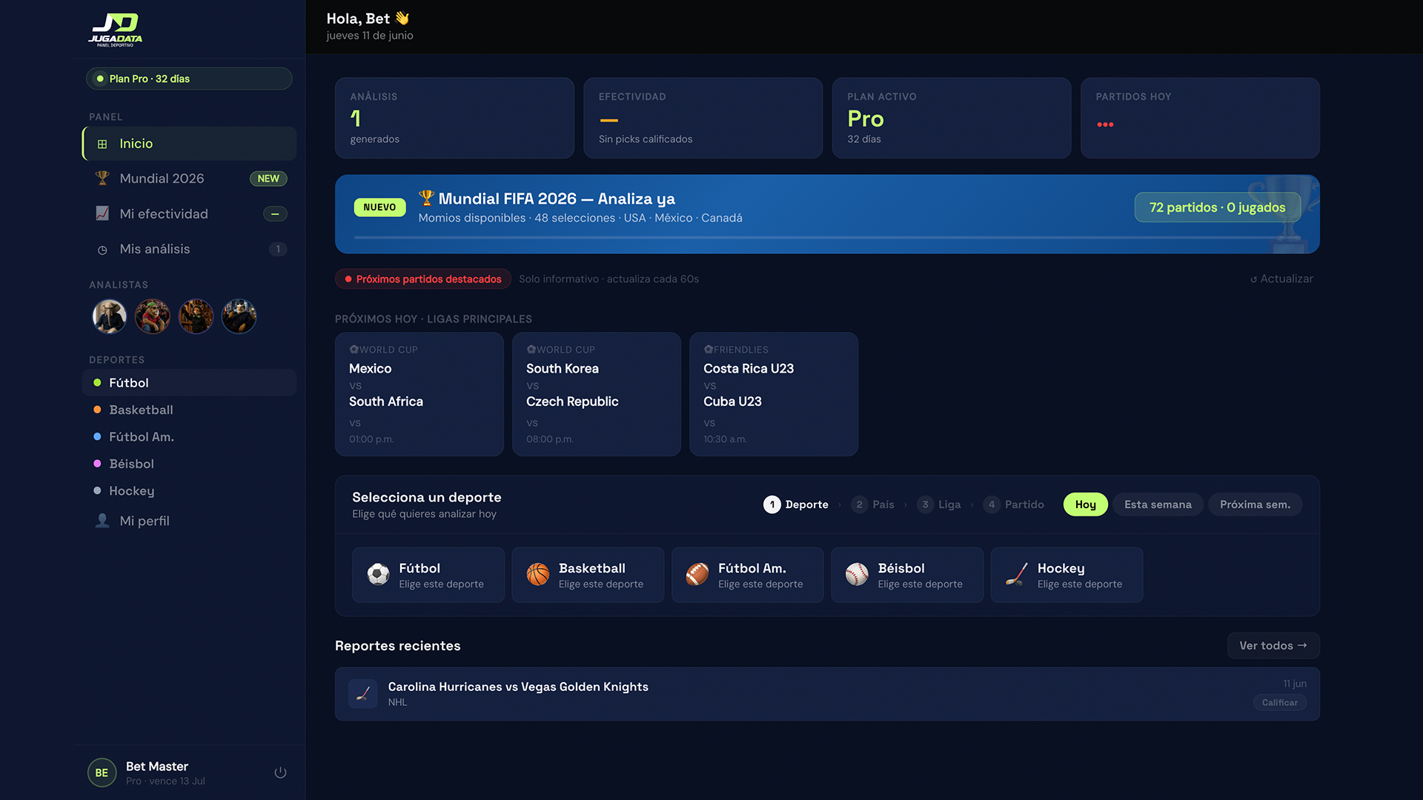Screen dimensions: 1423x800
Task: Select Fútbol Am. in Deportes sidebar
Action: click(189, 437)
